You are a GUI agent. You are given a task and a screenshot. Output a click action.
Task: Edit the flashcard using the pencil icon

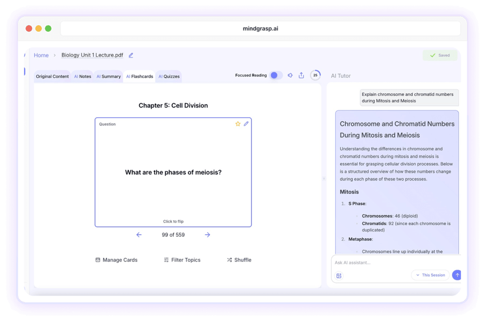point(246,124)
